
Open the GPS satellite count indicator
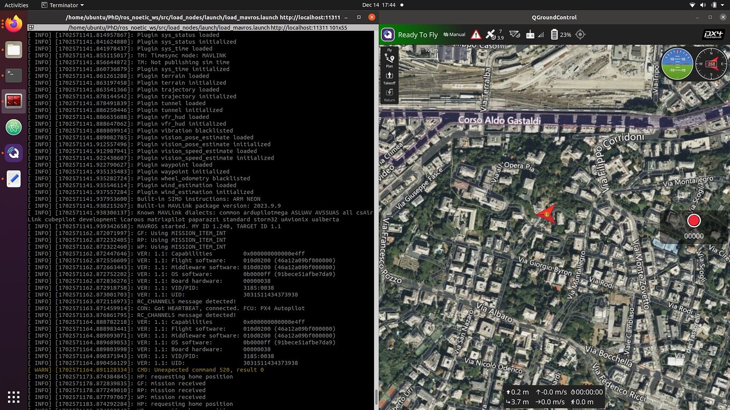point(495,34)
